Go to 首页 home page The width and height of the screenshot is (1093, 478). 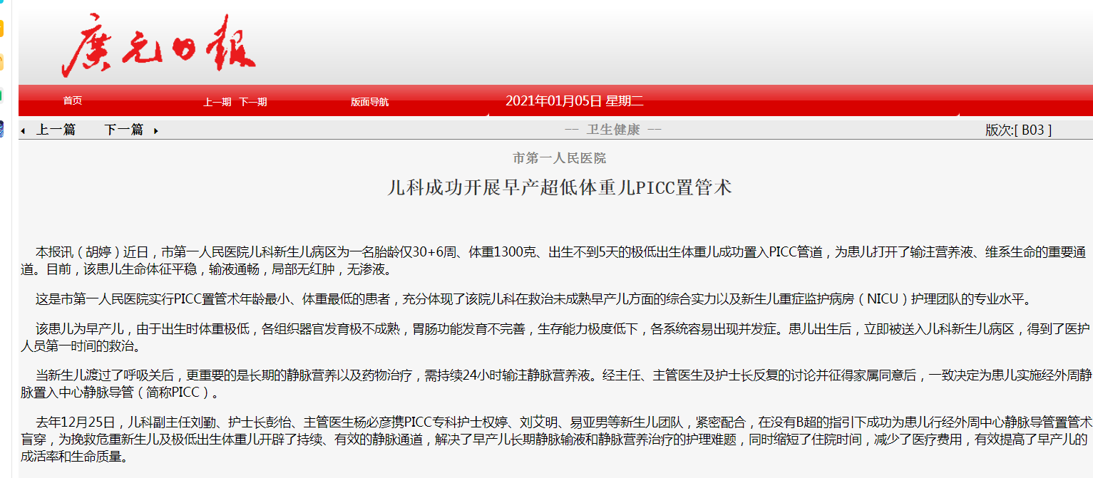(x=73, y=101)
